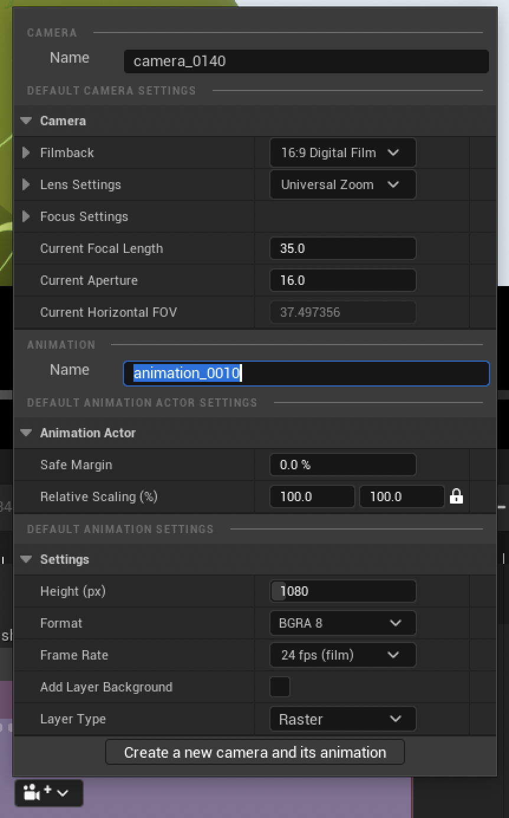The image size is (509, 818).
Task: Collapse the Camera section
Action: pos(26,121)
